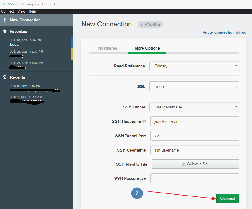Open the recent connection from JUN 3, 2021

pos(36,100)
